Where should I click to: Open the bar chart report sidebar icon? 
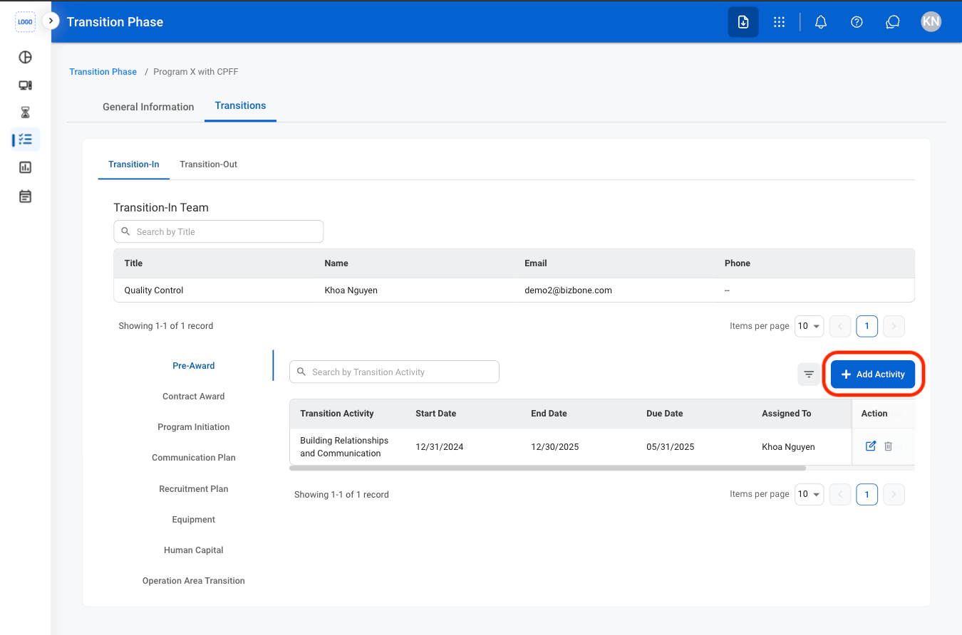click(x=25, y=167)
